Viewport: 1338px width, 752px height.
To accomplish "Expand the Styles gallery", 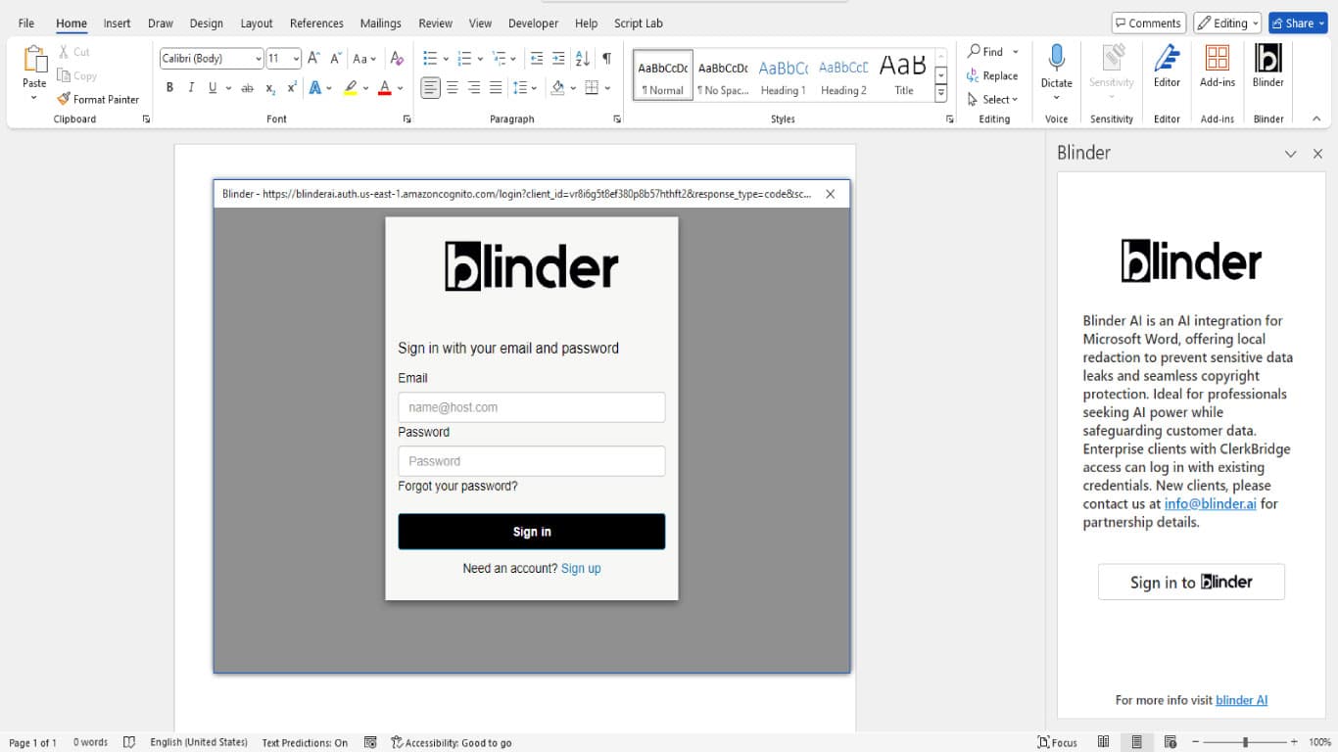I will pos(940,93).
